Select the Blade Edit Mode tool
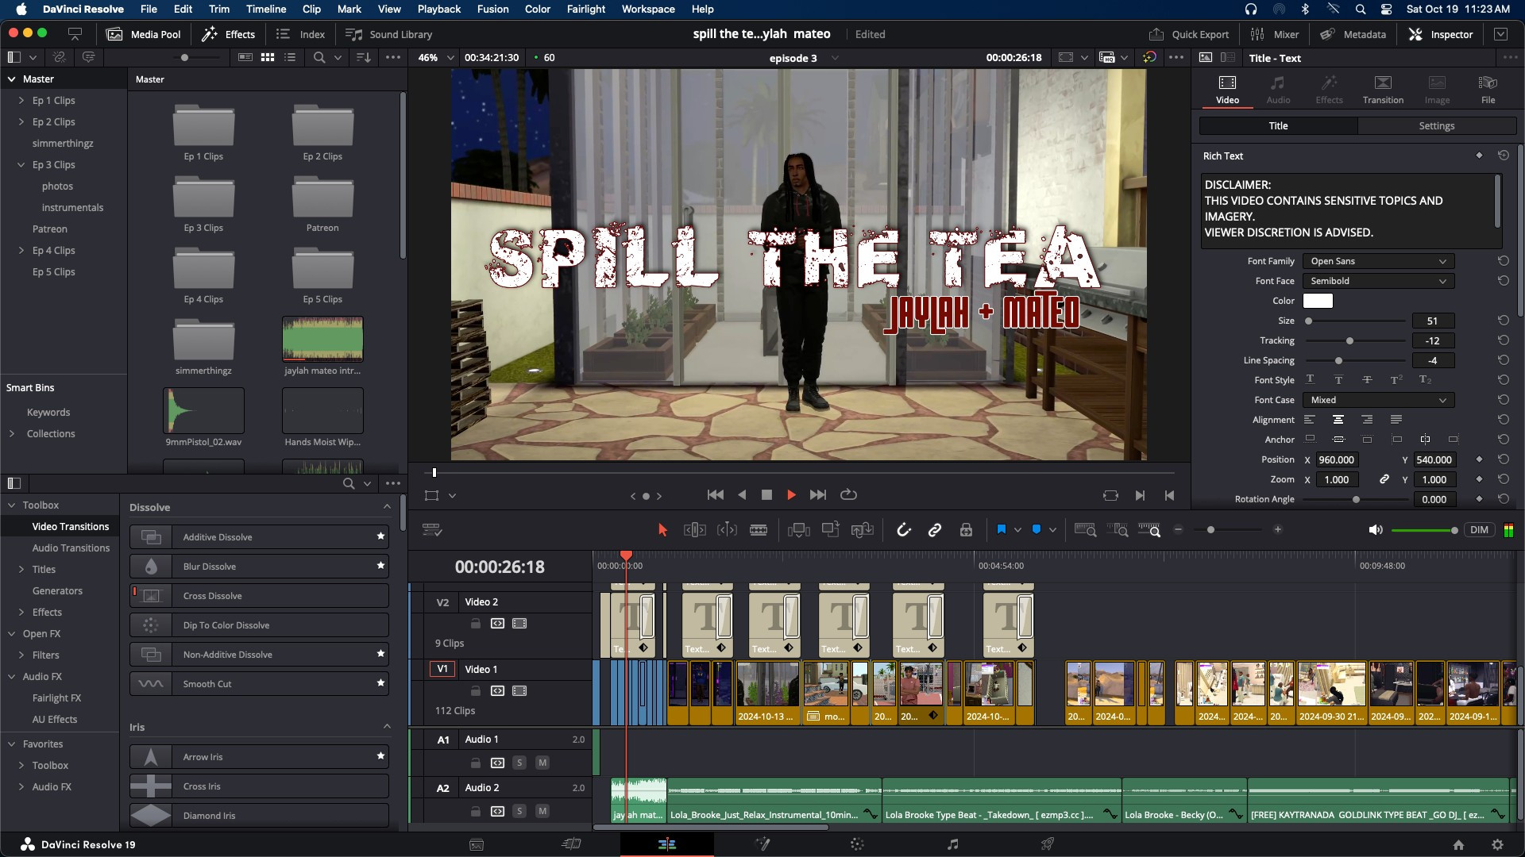 [759, 530]
